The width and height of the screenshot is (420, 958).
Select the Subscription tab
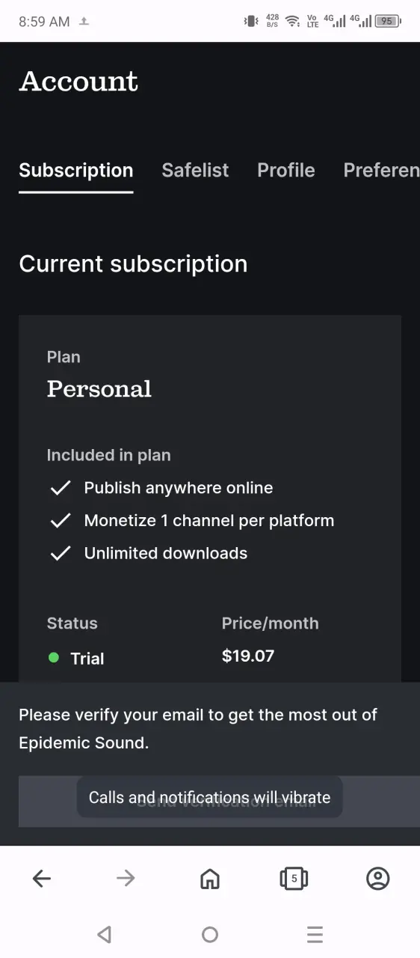coord(76,171)
